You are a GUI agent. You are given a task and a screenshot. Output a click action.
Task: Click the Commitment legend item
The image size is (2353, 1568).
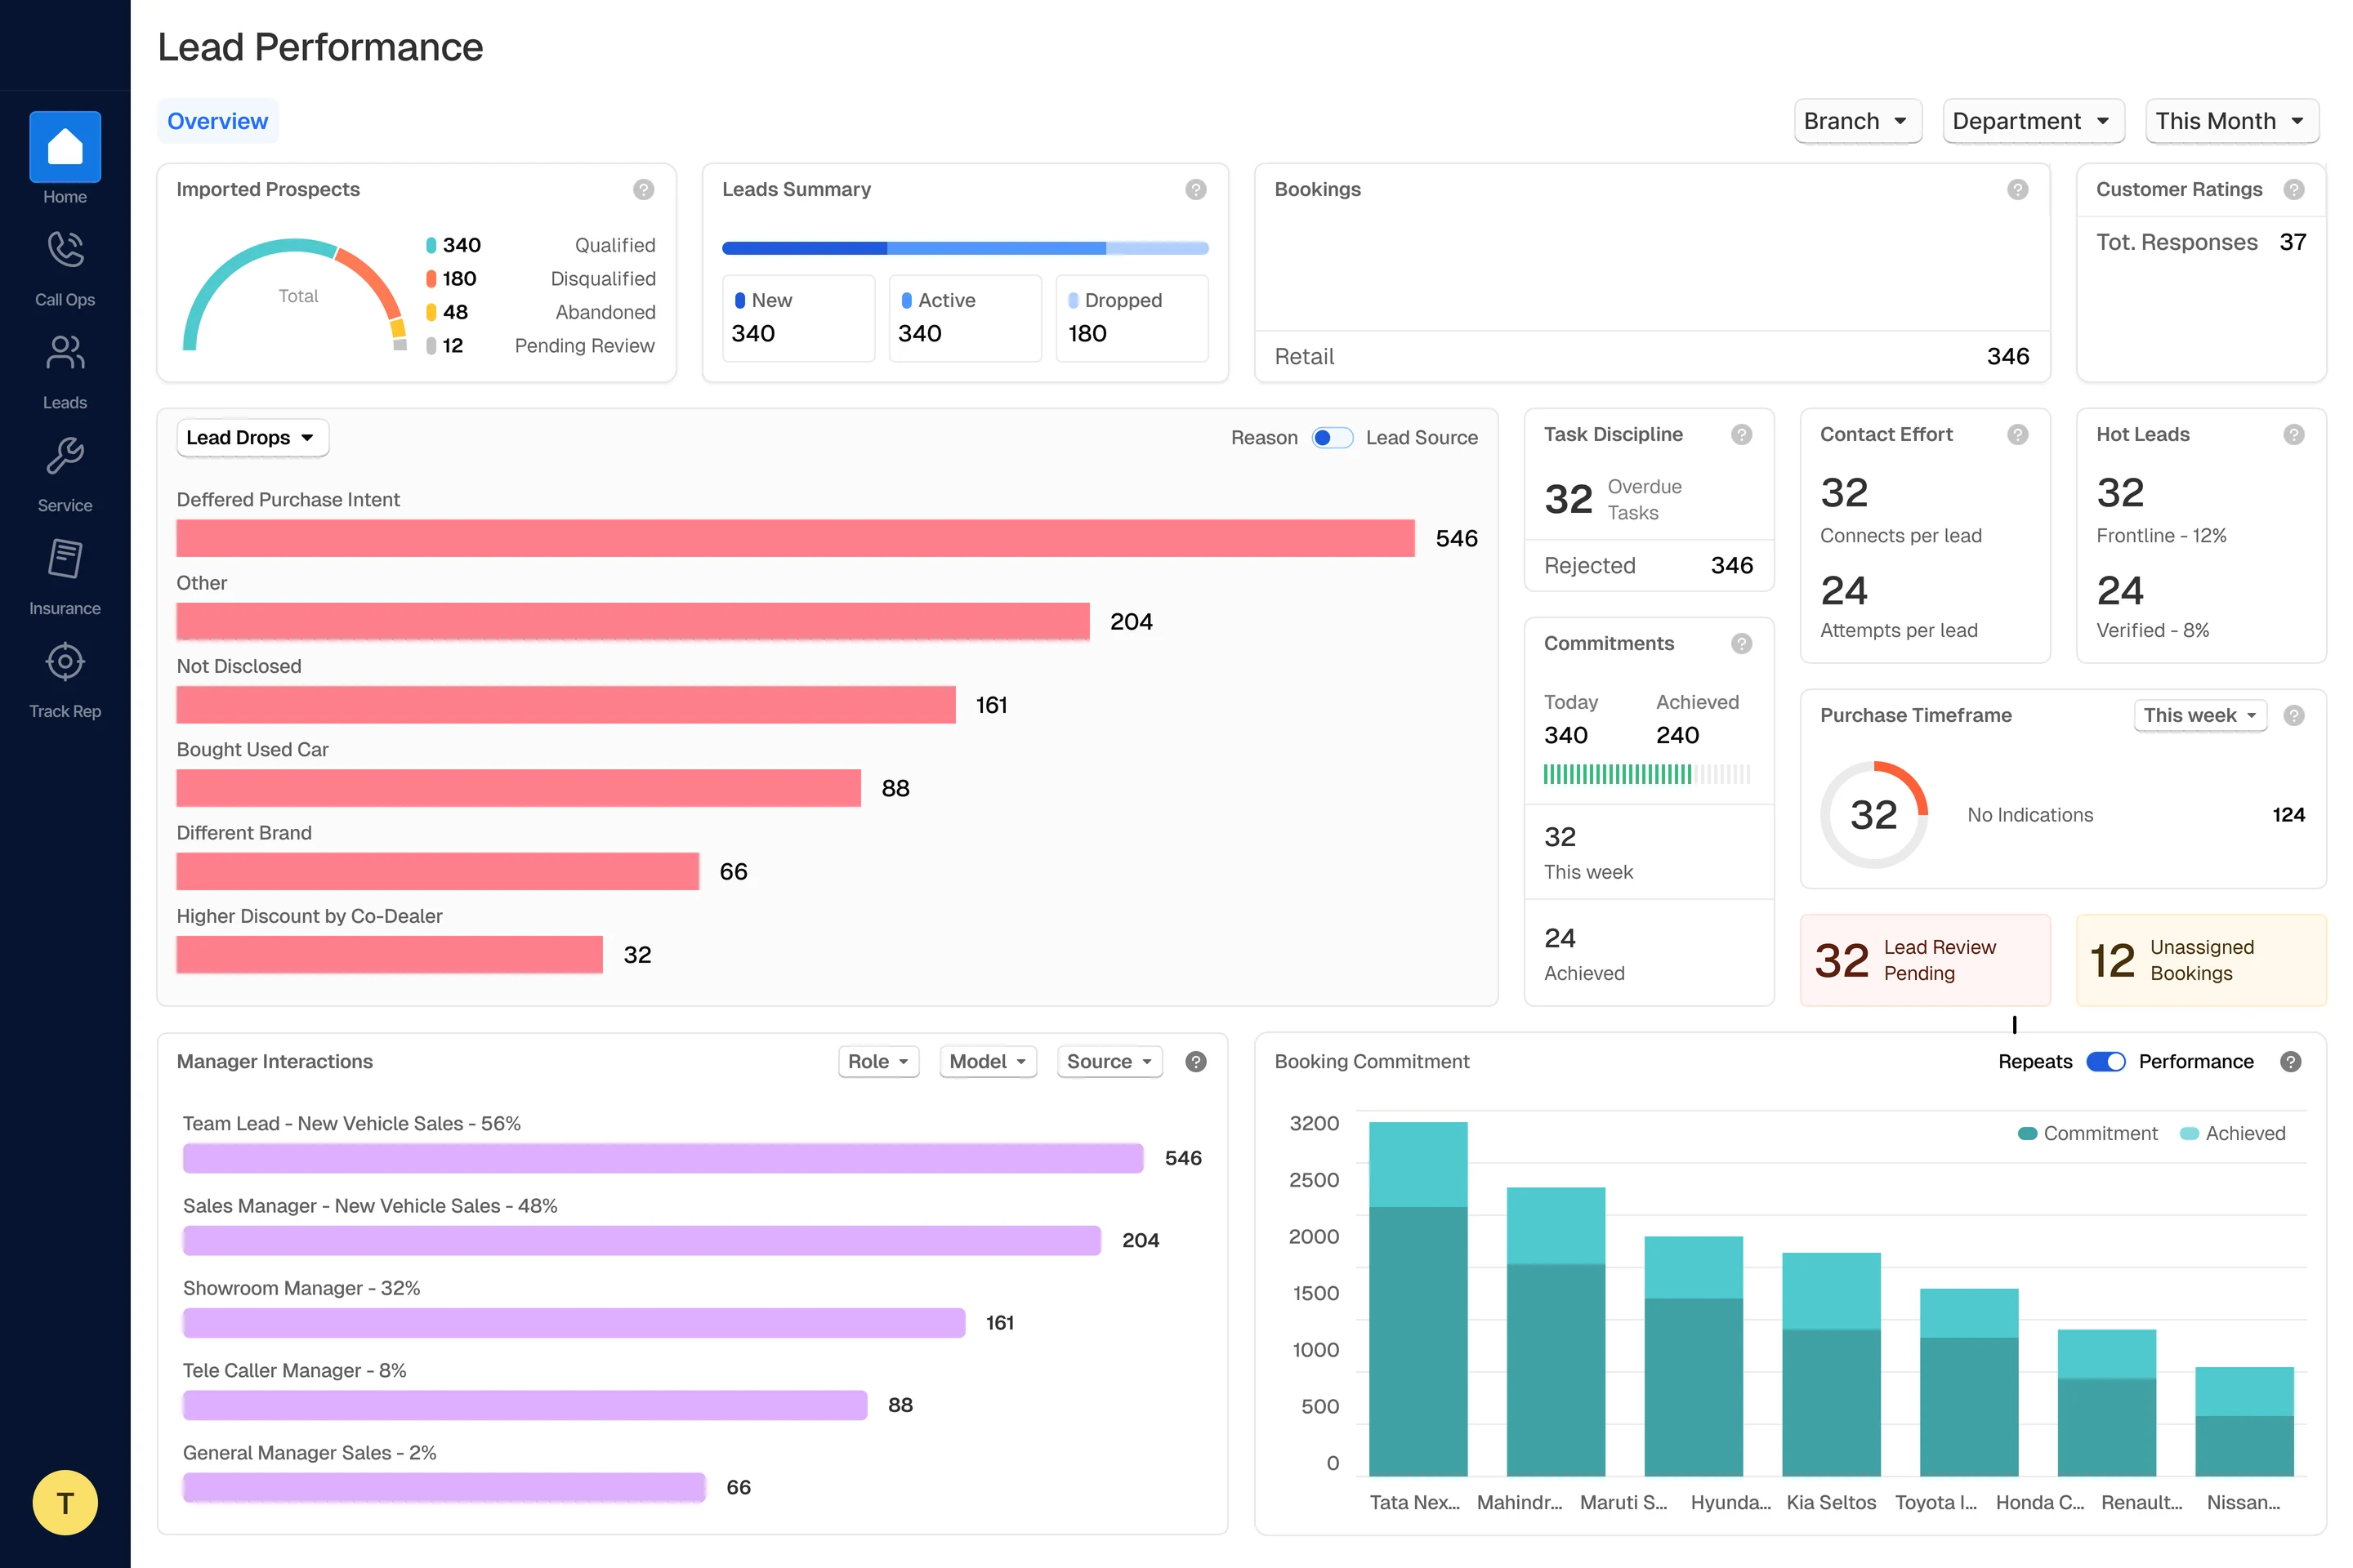pyautogui.click(x=2088, y=1133)
